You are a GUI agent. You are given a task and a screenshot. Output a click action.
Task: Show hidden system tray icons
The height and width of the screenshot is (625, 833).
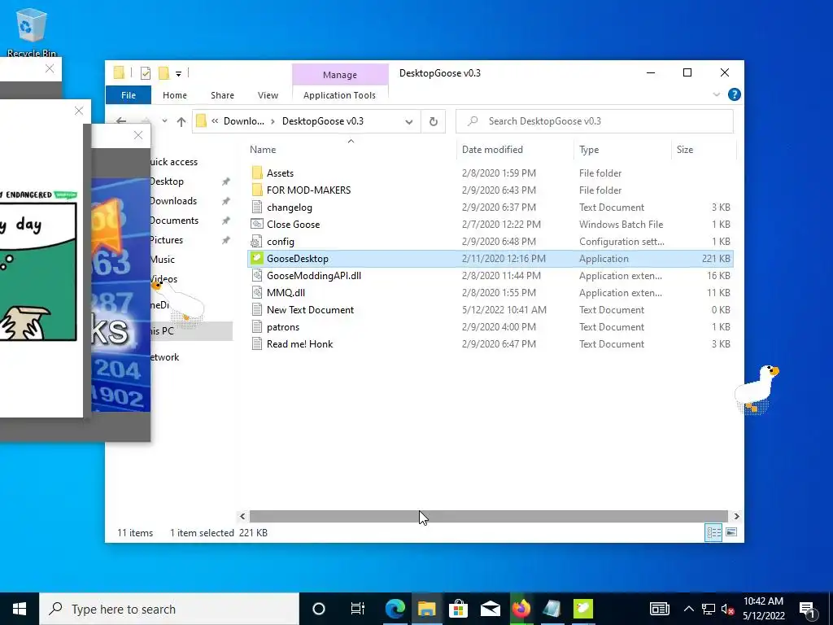click(688, 609)
